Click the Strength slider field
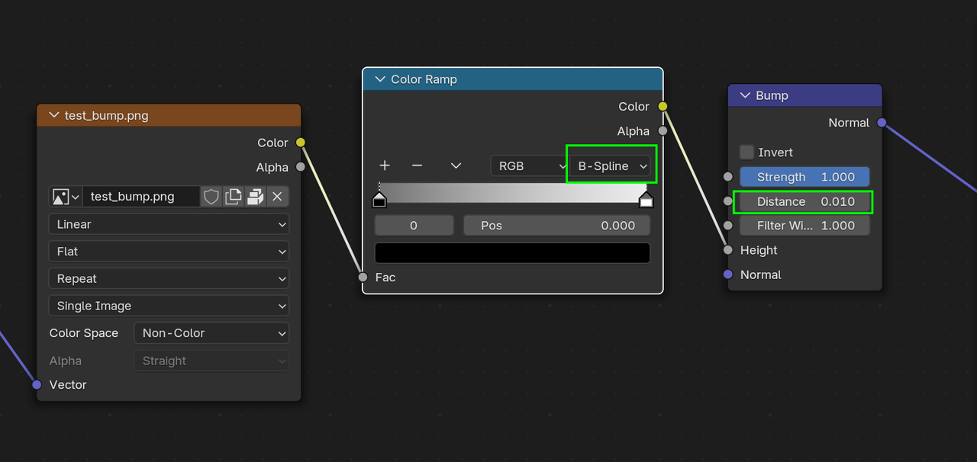This screenshot has height=462, width=977. [x=804, y=177]
